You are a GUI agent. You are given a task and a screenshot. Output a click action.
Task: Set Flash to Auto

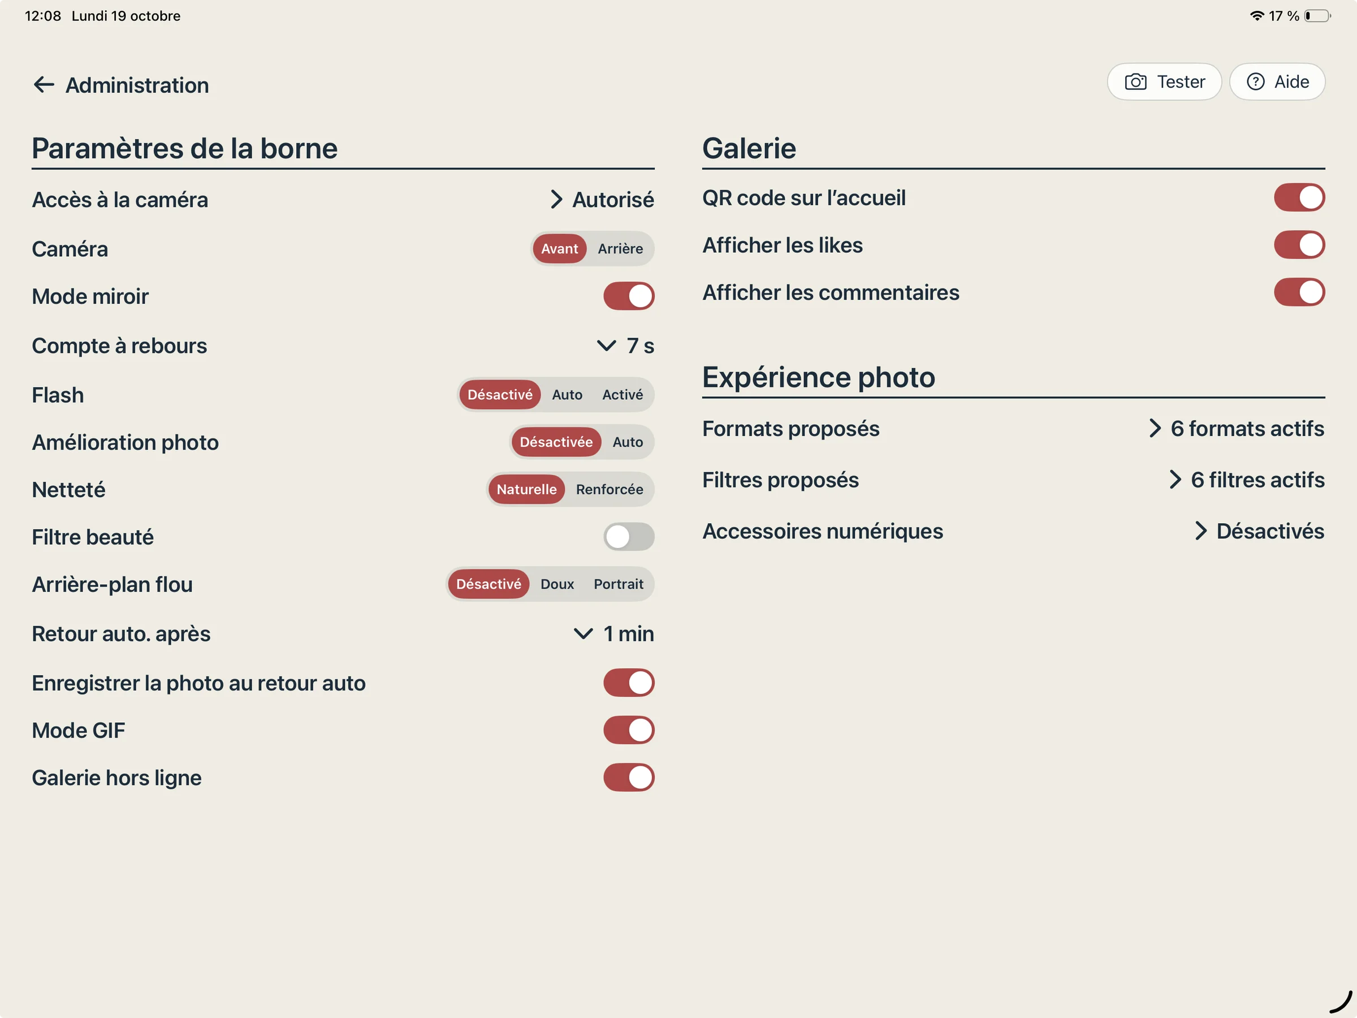tap(567, 395)
